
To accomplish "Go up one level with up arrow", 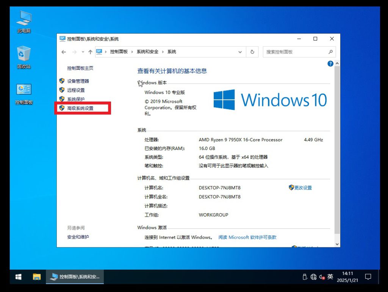I will pyautogui.click(x=90, y=52).
